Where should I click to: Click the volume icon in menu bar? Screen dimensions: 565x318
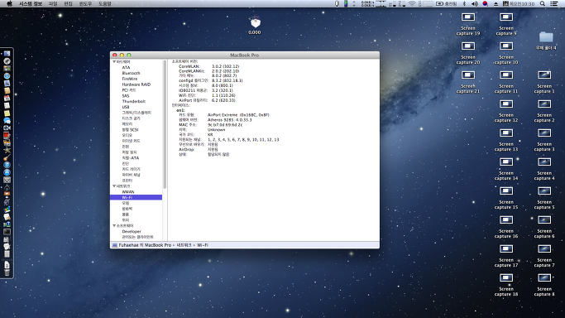(x=475, y=3)
